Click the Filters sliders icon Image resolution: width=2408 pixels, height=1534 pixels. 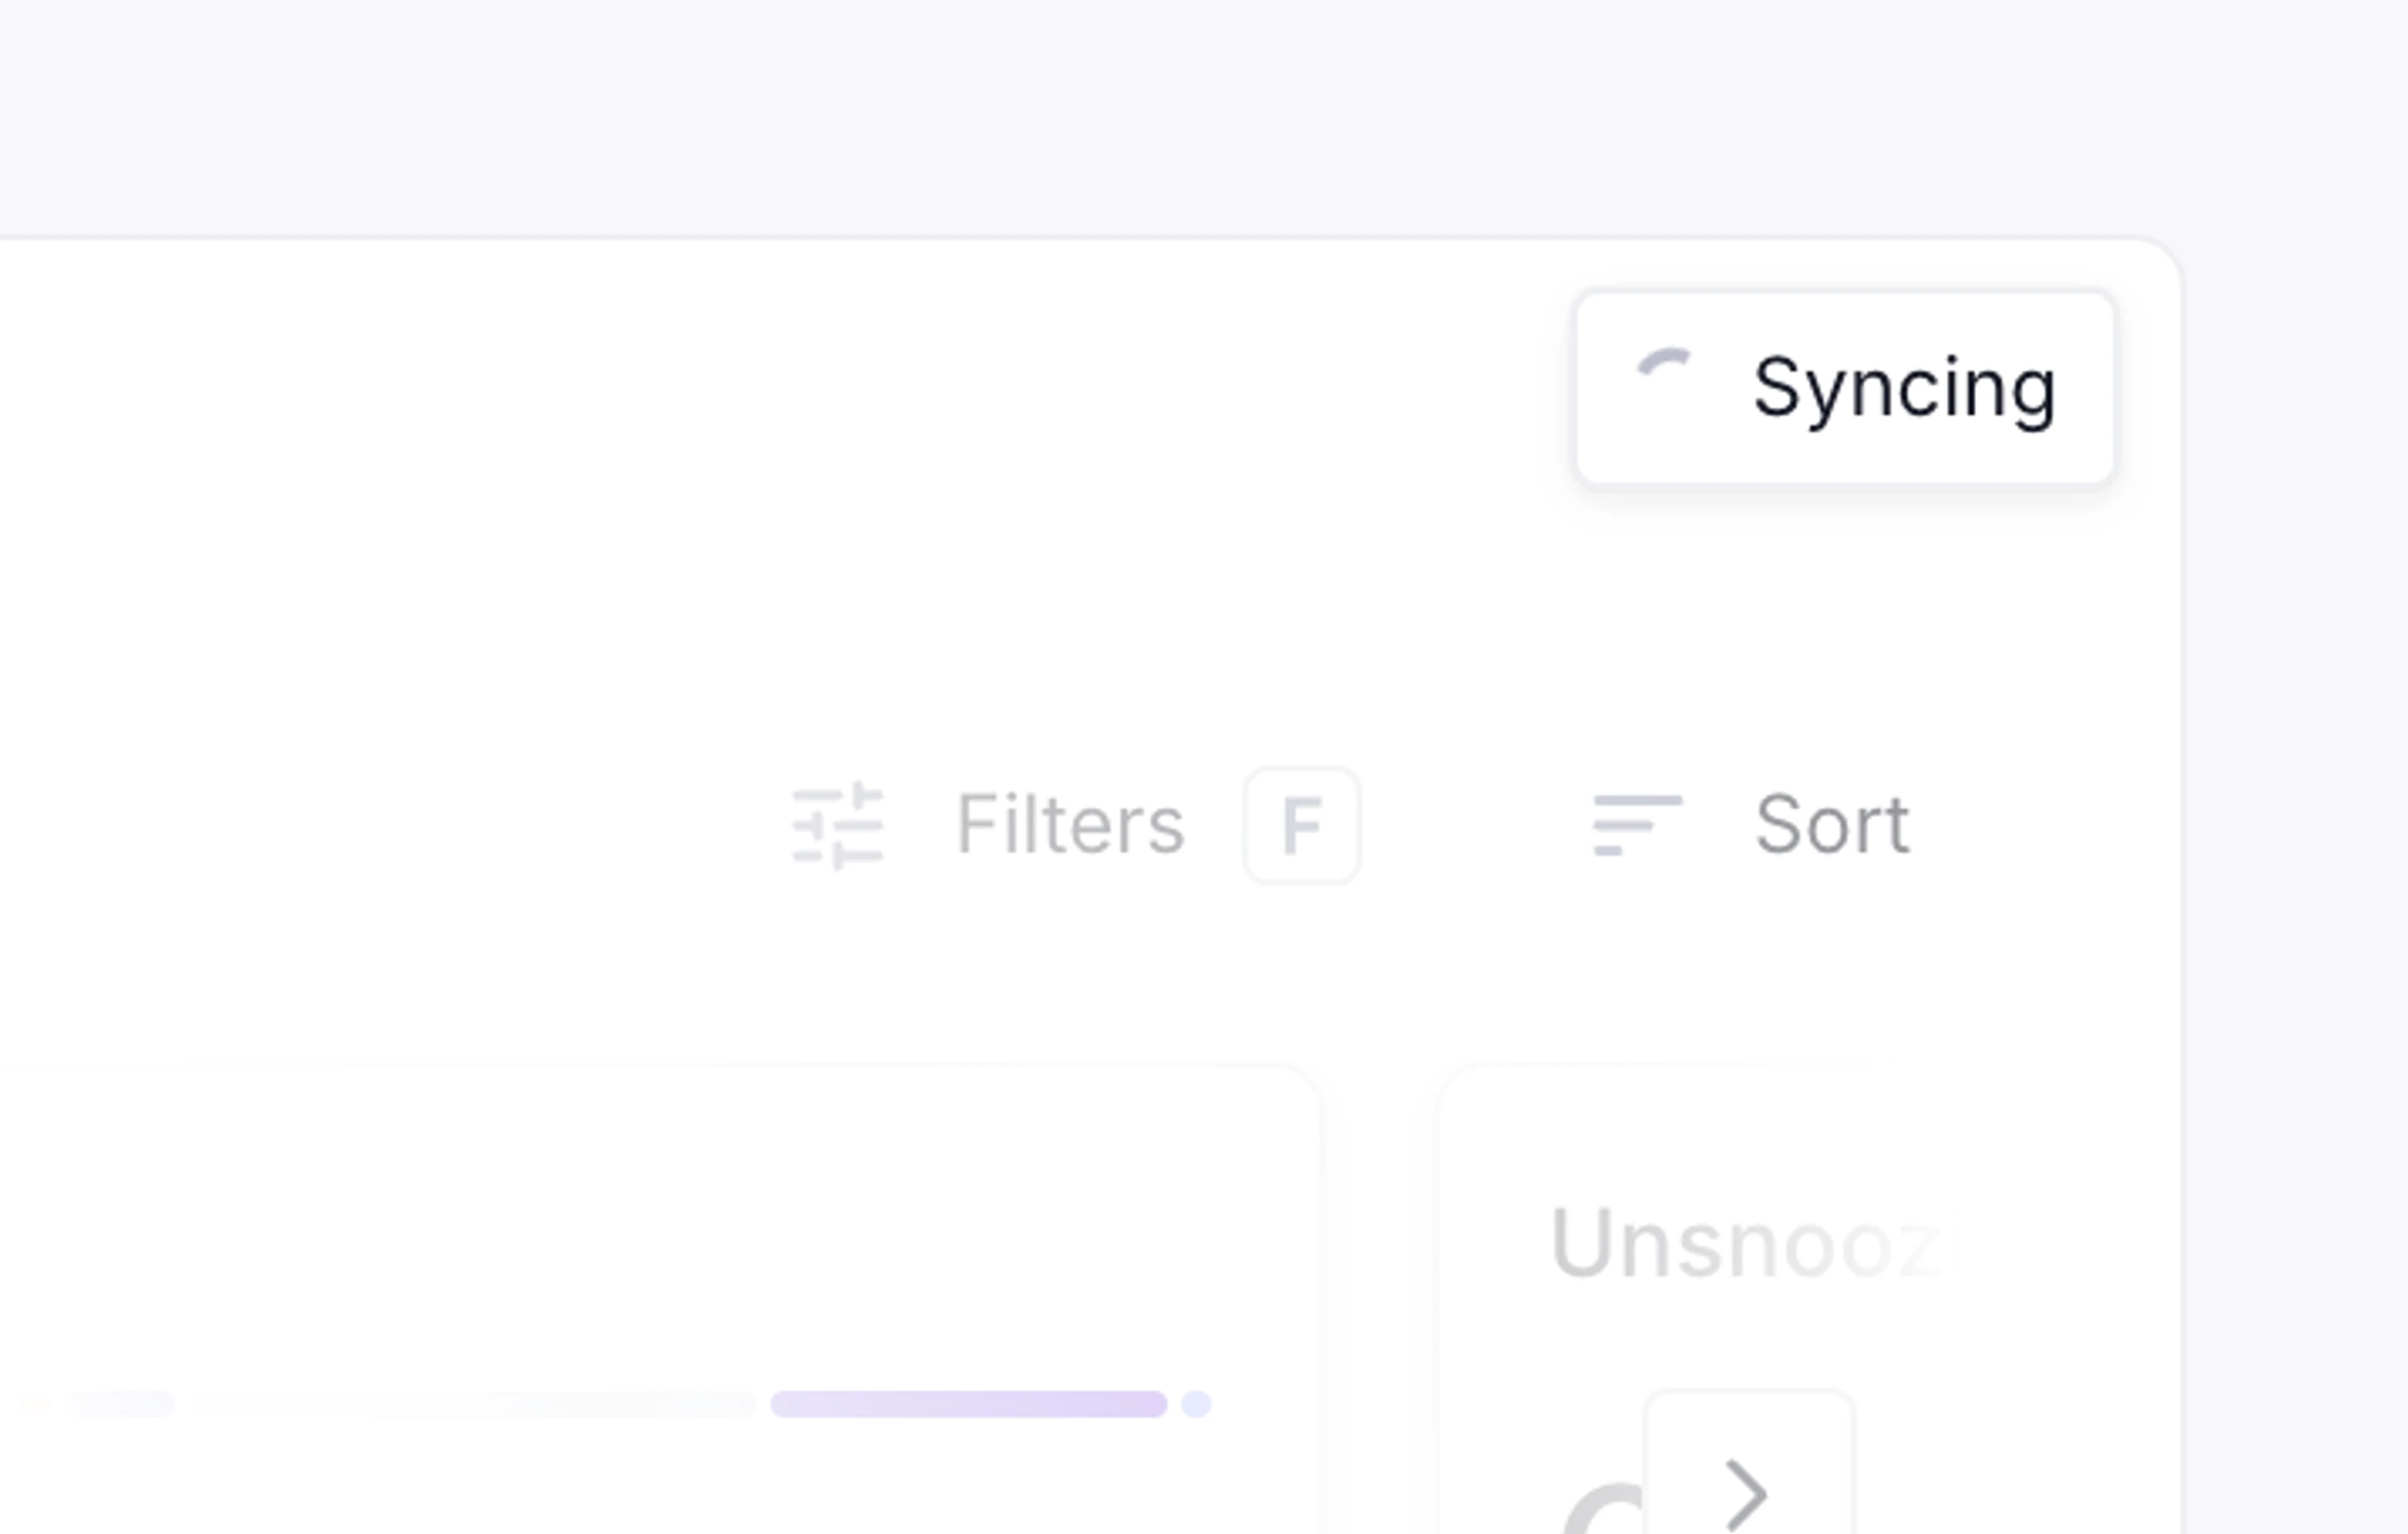pos(838,826)
